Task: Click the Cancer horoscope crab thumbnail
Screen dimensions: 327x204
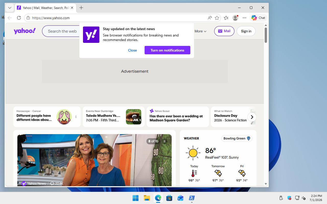Action: point(64,117)
